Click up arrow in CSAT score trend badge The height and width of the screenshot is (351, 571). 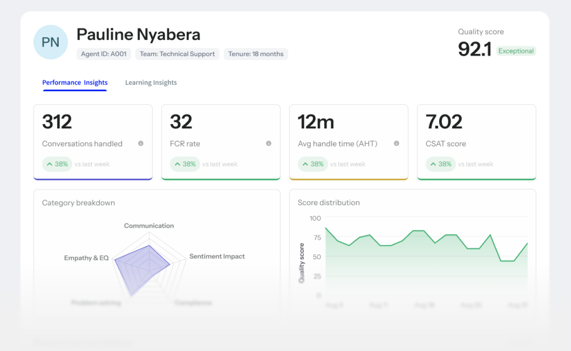tap(433, 164)
